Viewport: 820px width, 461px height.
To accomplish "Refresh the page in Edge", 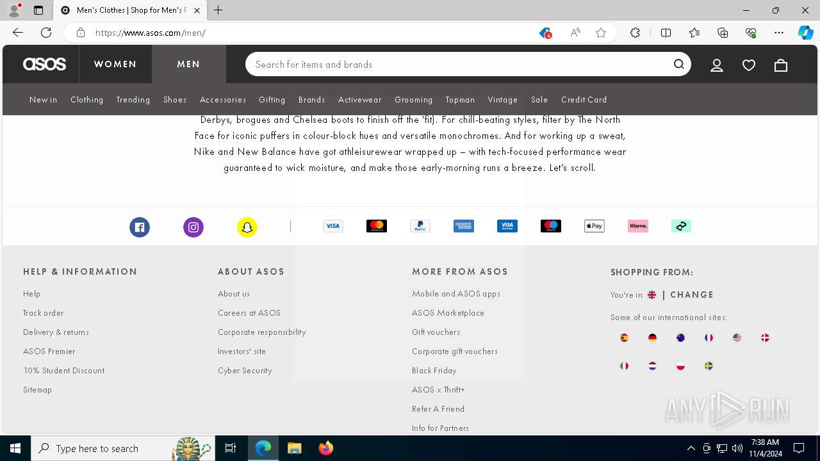I will click(x=46, y=33).
